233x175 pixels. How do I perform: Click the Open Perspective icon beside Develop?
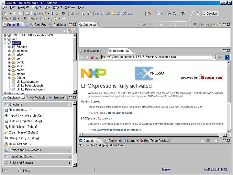(198, 14)
